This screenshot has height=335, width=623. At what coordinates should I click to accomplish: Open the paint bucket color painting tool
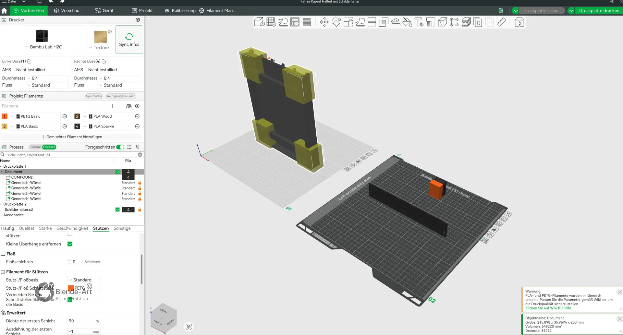pos(407,22)
